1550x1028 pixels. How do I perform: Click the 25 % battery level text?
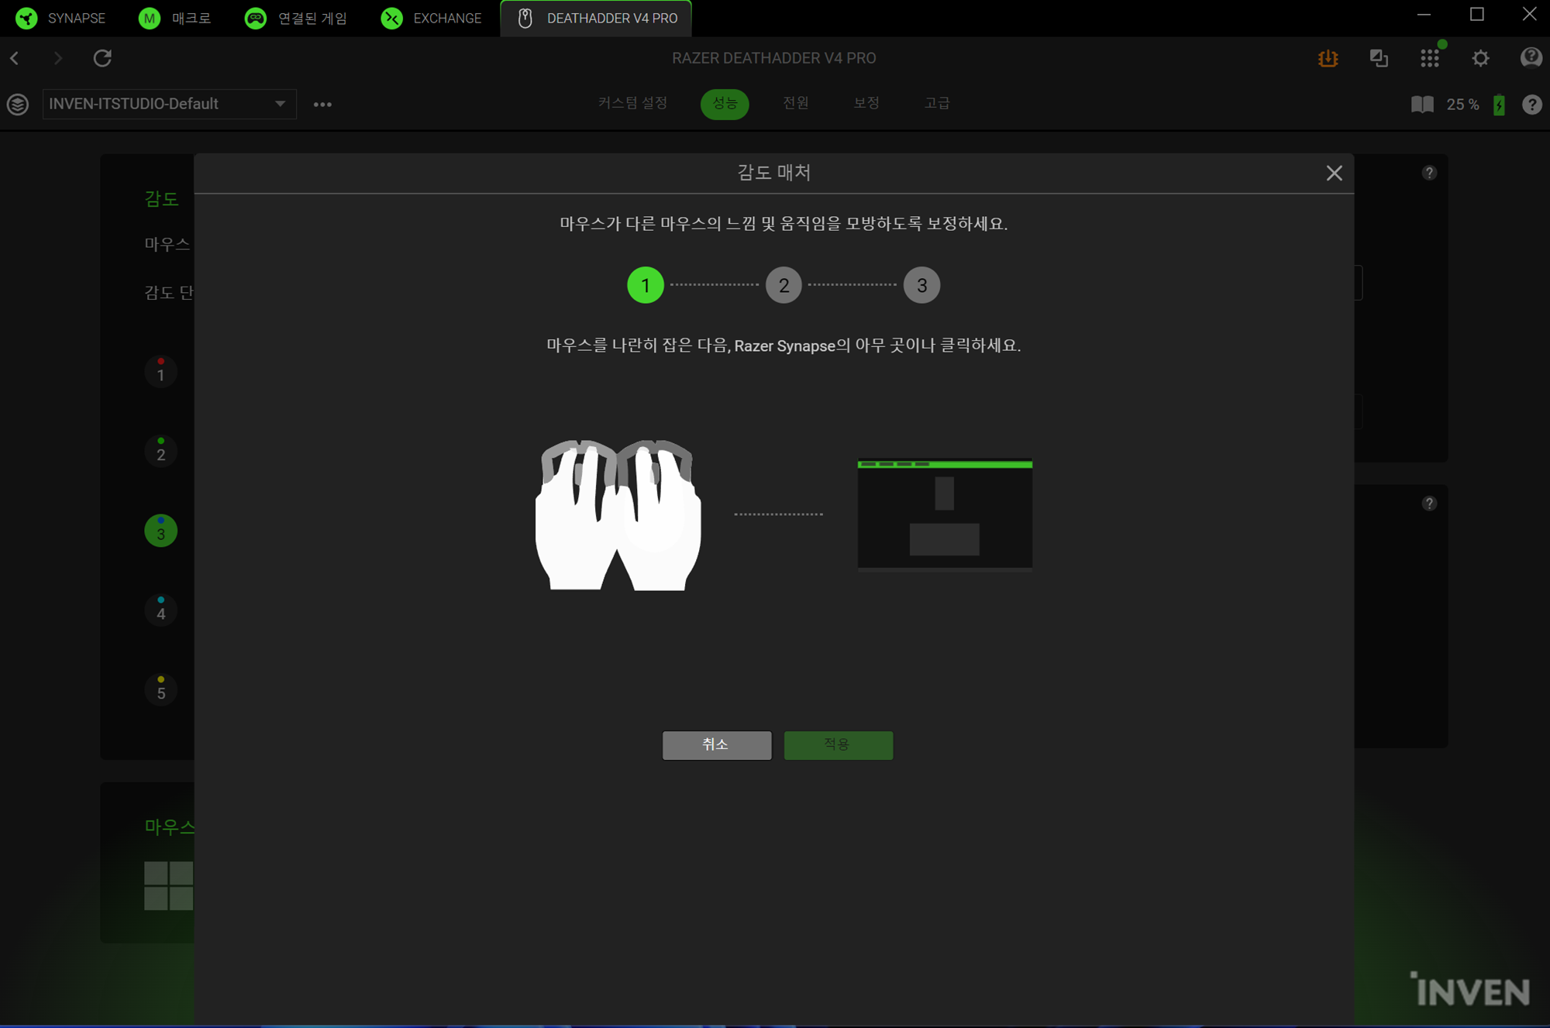(1462, 105)
